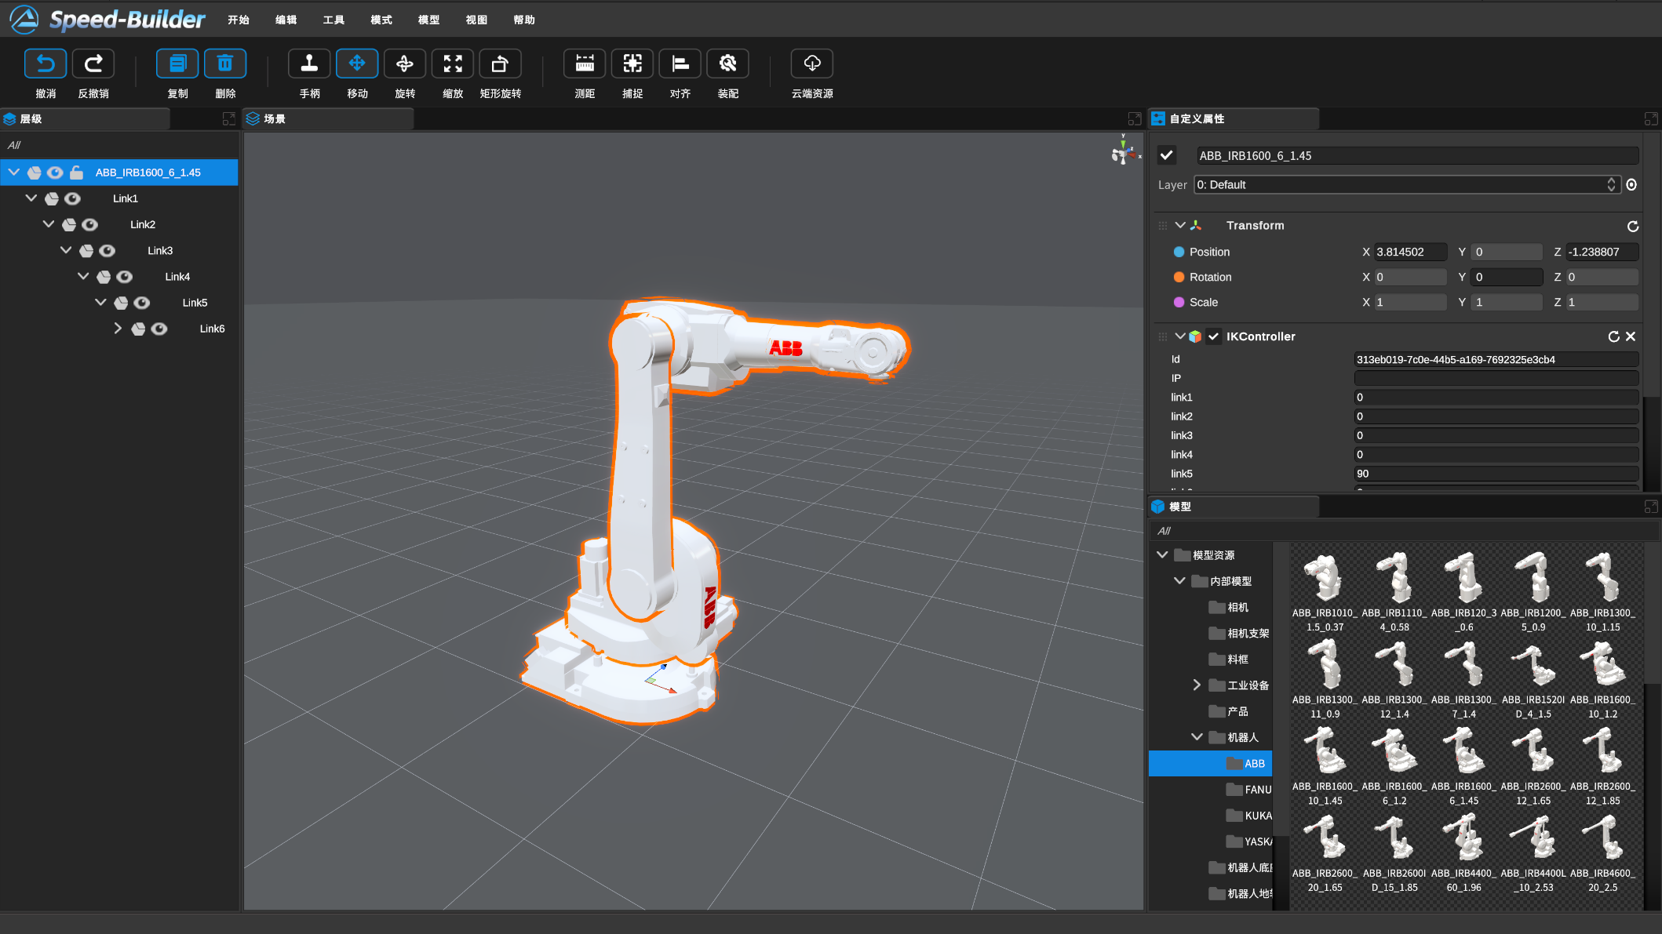This screenshot has height=934, width=1662.
Task: Click the Delete (删除) trash icon
Action: (225, 64)
